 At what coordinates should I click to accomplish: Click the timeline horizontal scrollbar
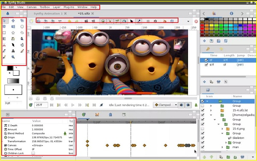[143, 158]
